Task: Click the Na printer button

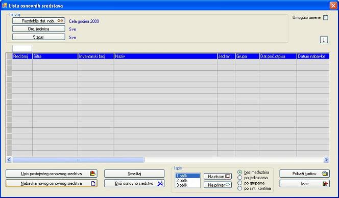Action: tap(217, 185)
